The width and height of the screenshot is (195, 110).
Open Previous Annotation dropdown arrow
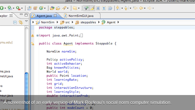pos(131,8)
